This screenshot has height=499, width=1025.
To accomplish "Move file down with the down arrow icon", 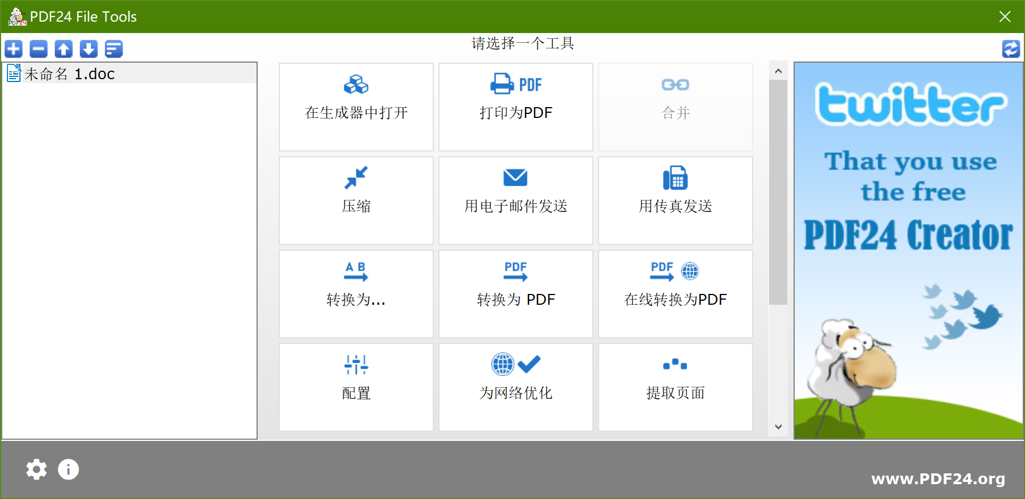I will click(x=89, y=49).
